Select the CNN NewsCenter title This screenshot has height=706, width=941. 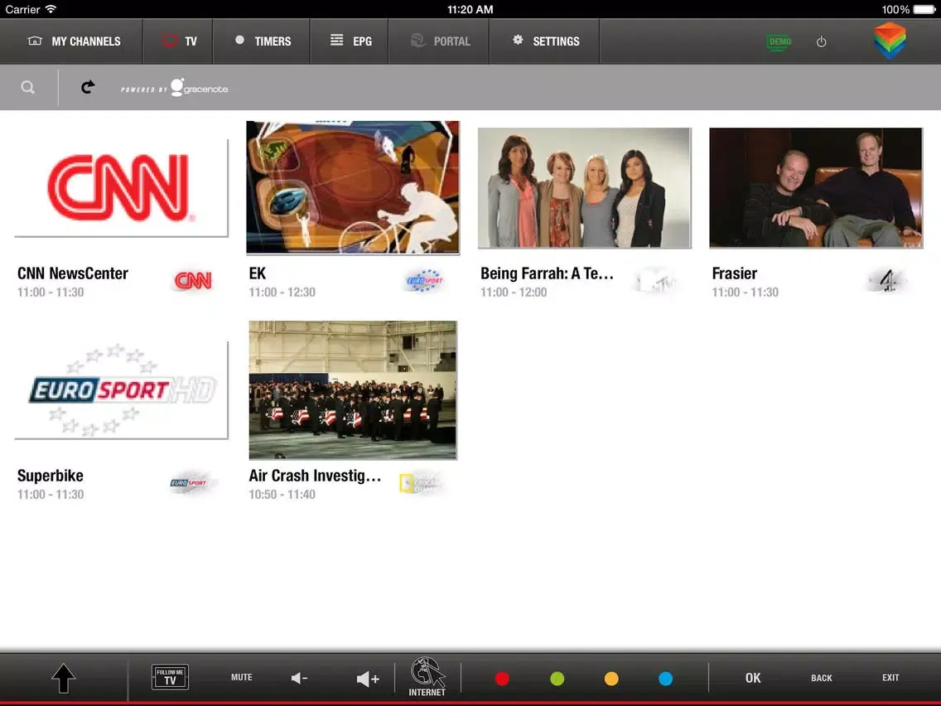click(x=73, y=273)
